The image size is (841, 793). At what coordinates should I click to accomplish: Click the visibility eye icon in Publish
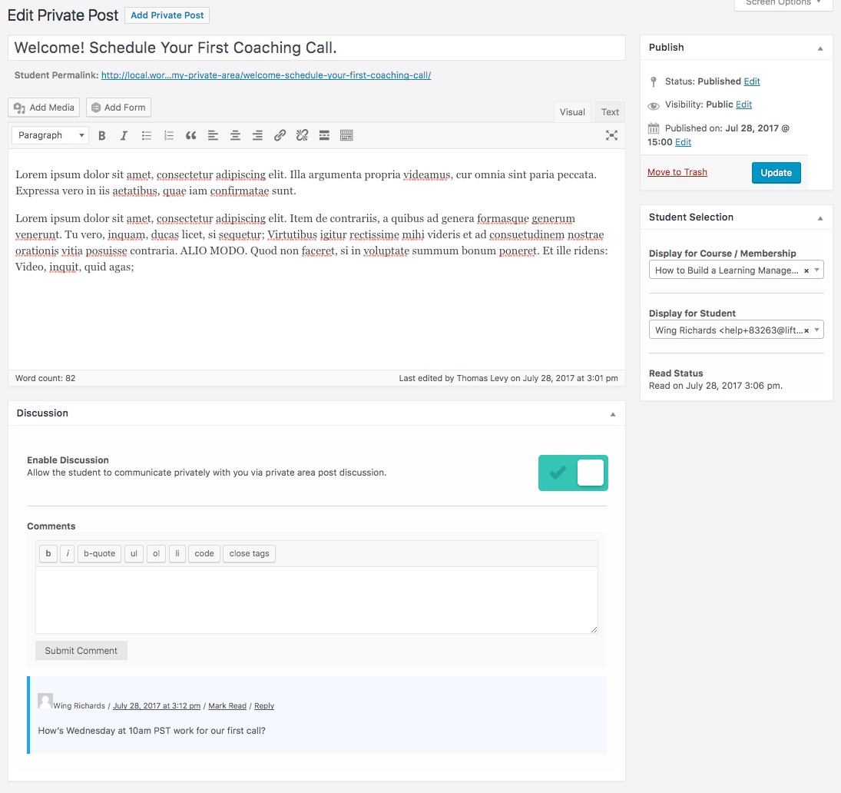(654, 106)
